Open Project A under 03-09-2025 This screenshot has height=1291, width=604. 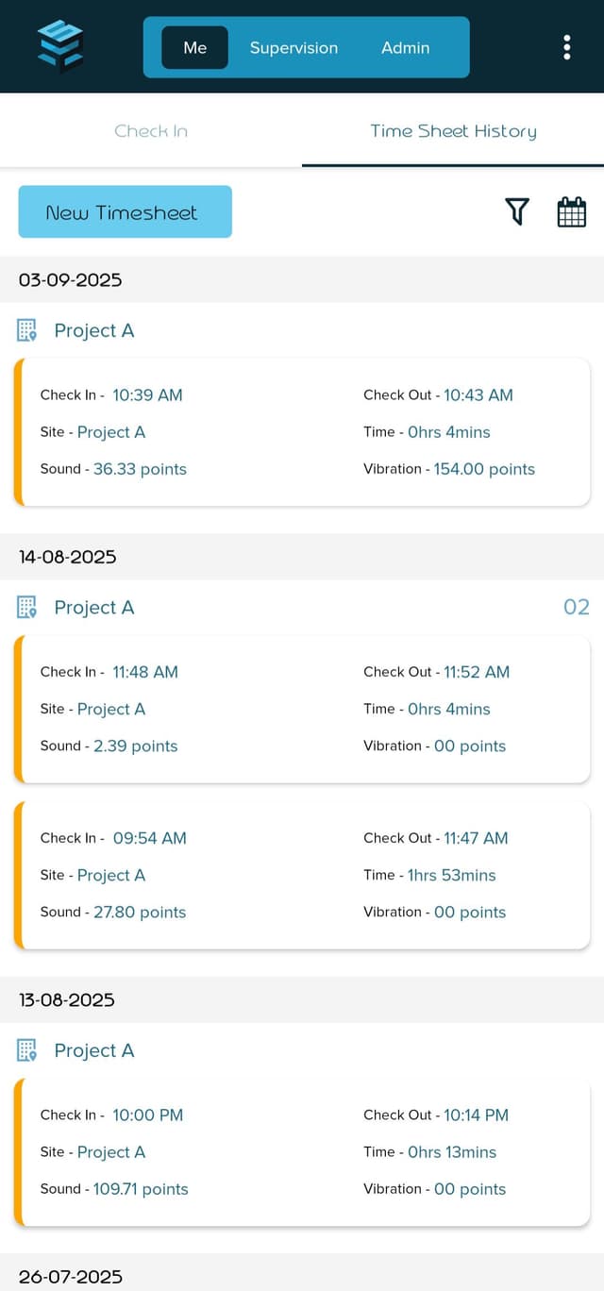(94, 330)
